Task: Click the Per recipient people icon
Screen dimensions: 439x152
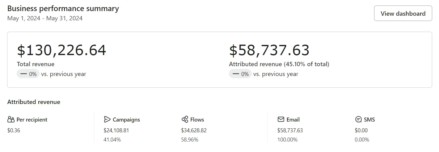Action: coord(11,119)
